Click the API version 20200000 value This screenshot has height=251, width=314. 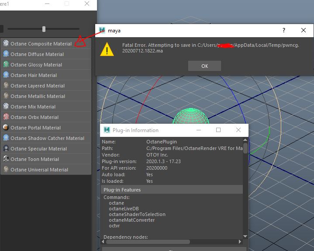point(157,168)
